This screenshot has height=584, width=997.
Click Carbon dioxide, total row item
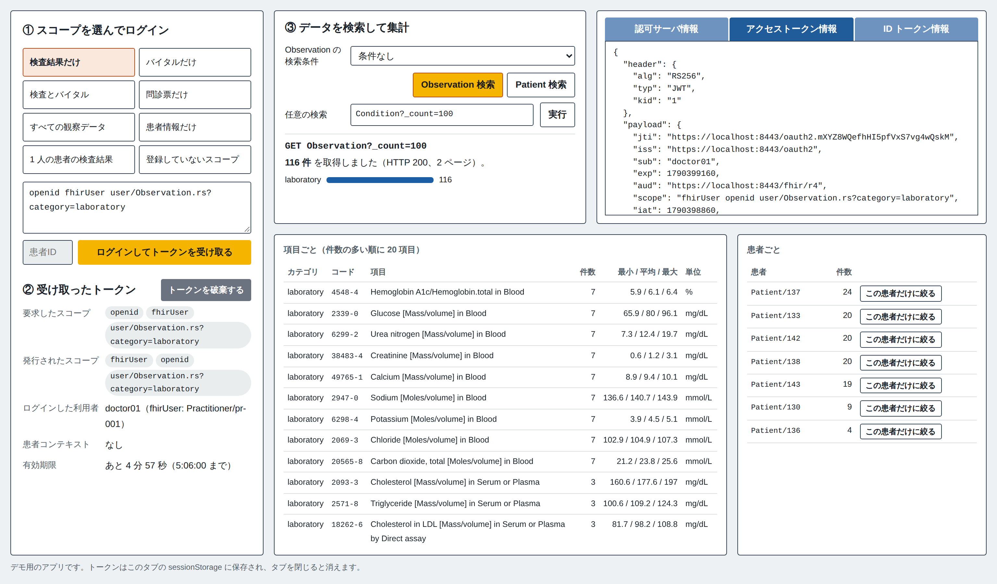coord(451,461)
